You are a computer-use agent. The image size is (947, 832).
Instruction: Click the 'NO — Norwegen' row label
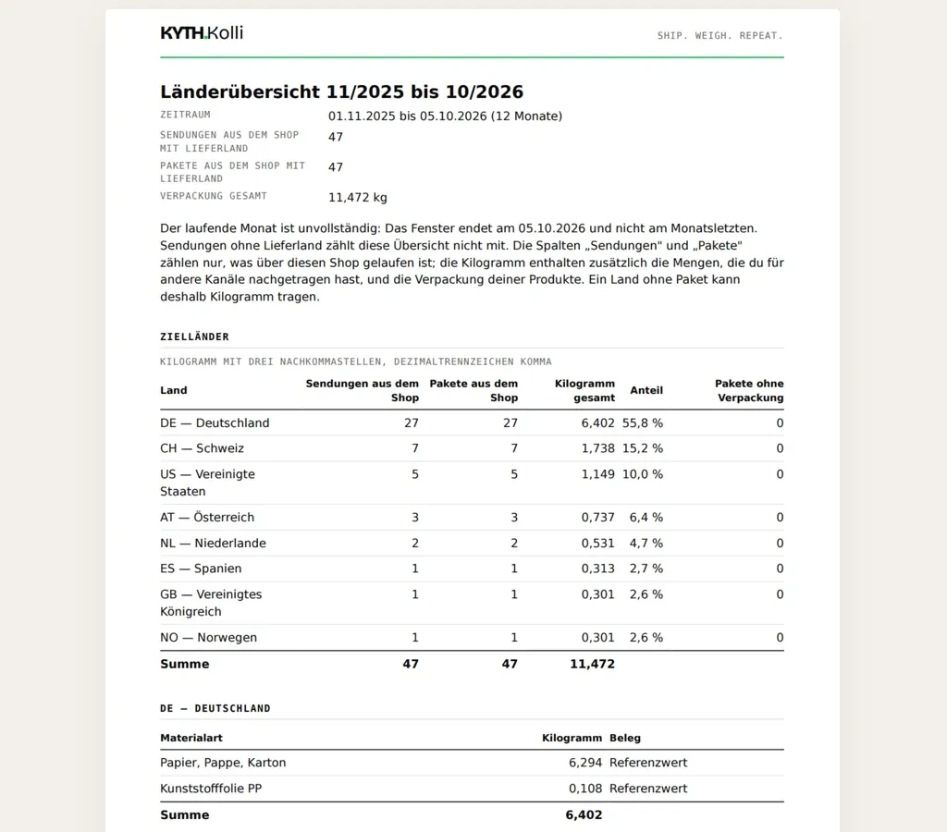pos(208,638)
